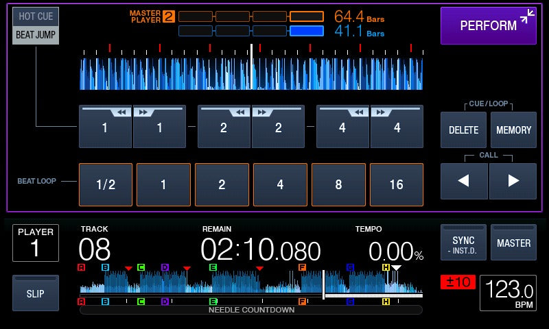Jump forward 1 beat
The height and width of the screenshot is (329, 549).
[x=159, y=127]
